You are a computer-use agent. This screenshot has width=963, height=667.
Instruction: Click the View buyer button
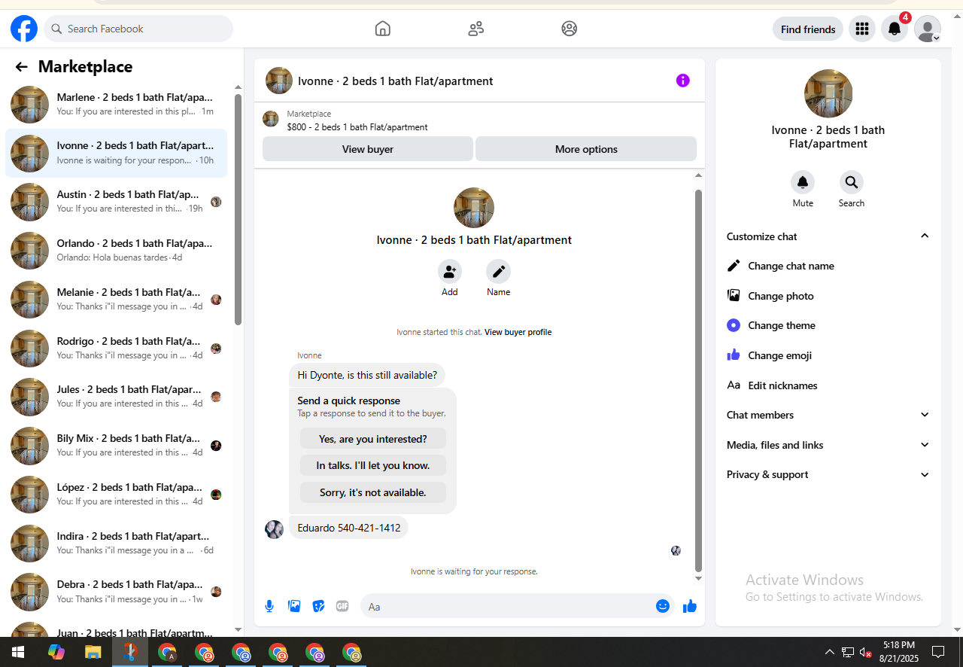pyautogui.click(x=368, y=149)
